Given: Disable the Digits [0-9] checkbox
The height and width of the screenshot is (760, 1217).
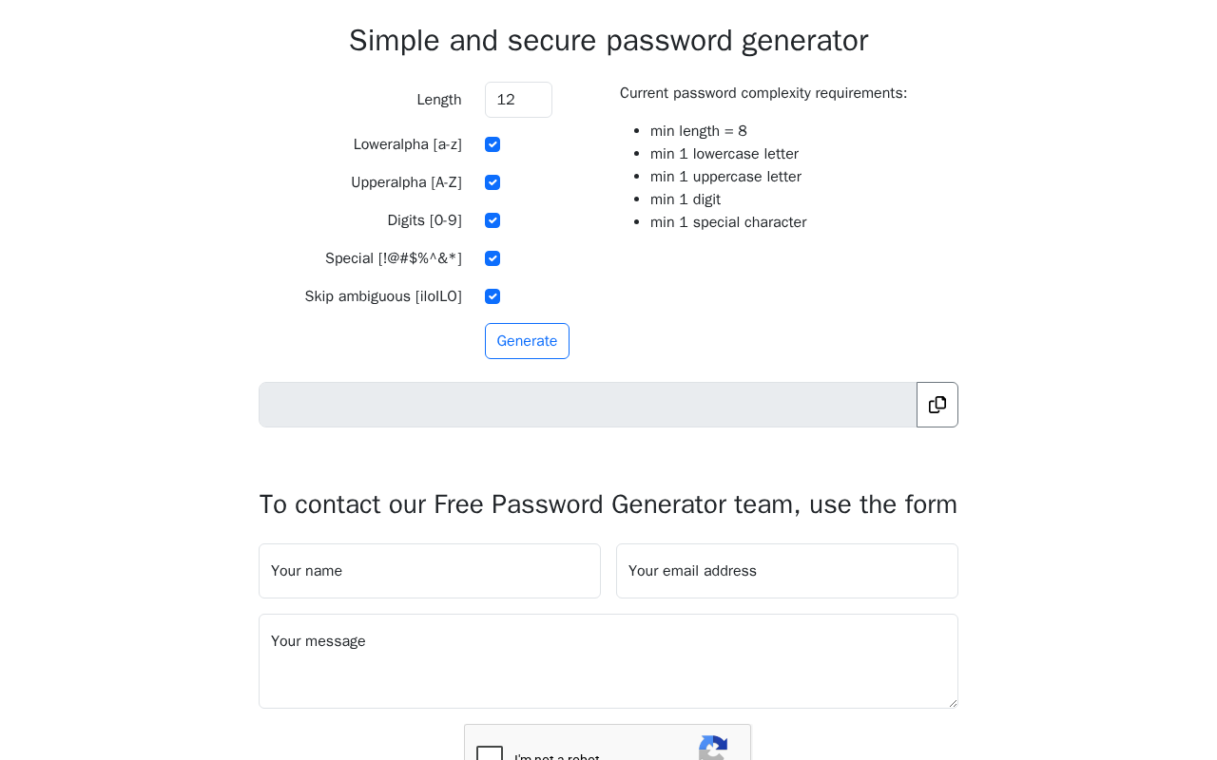Looking at the screenshot, I should coord(493,220).
